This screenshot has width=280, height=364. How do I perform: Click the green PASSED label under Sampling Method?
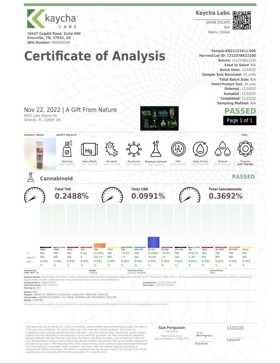click(240, 111)
